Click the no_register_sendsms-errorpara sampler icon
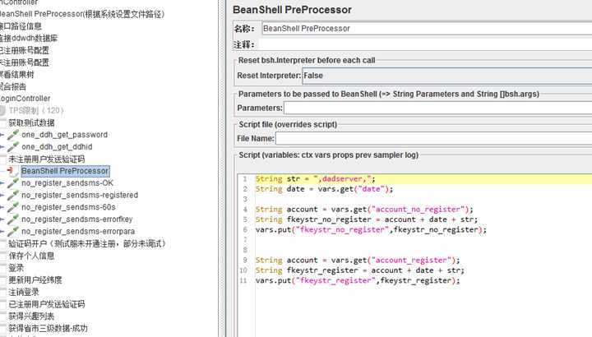The width and height of the screenshot is (592, 337). tap(13, 231)
